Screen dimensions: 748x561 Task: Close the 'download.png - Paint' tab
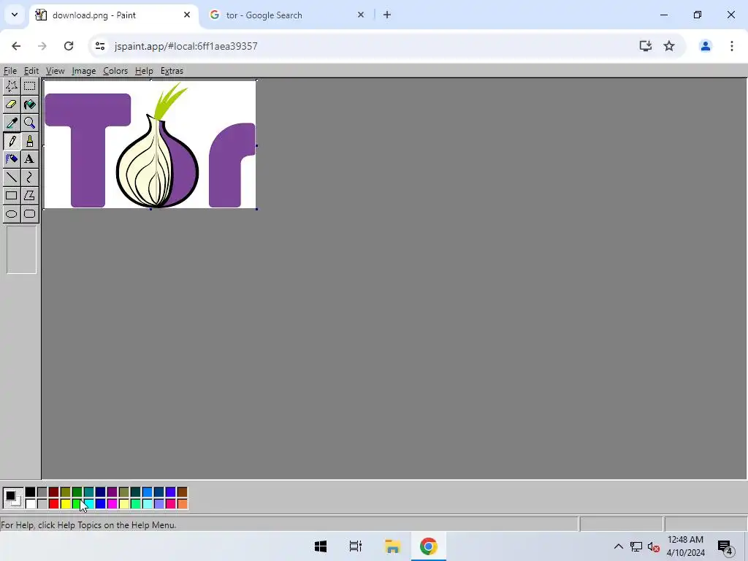[x=187, y=15]
